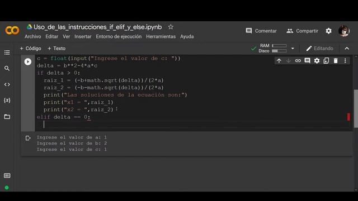Open the user account avatar
Image resolution: width=358 pixels, height=201 pixels.
(x=344, y=31)
